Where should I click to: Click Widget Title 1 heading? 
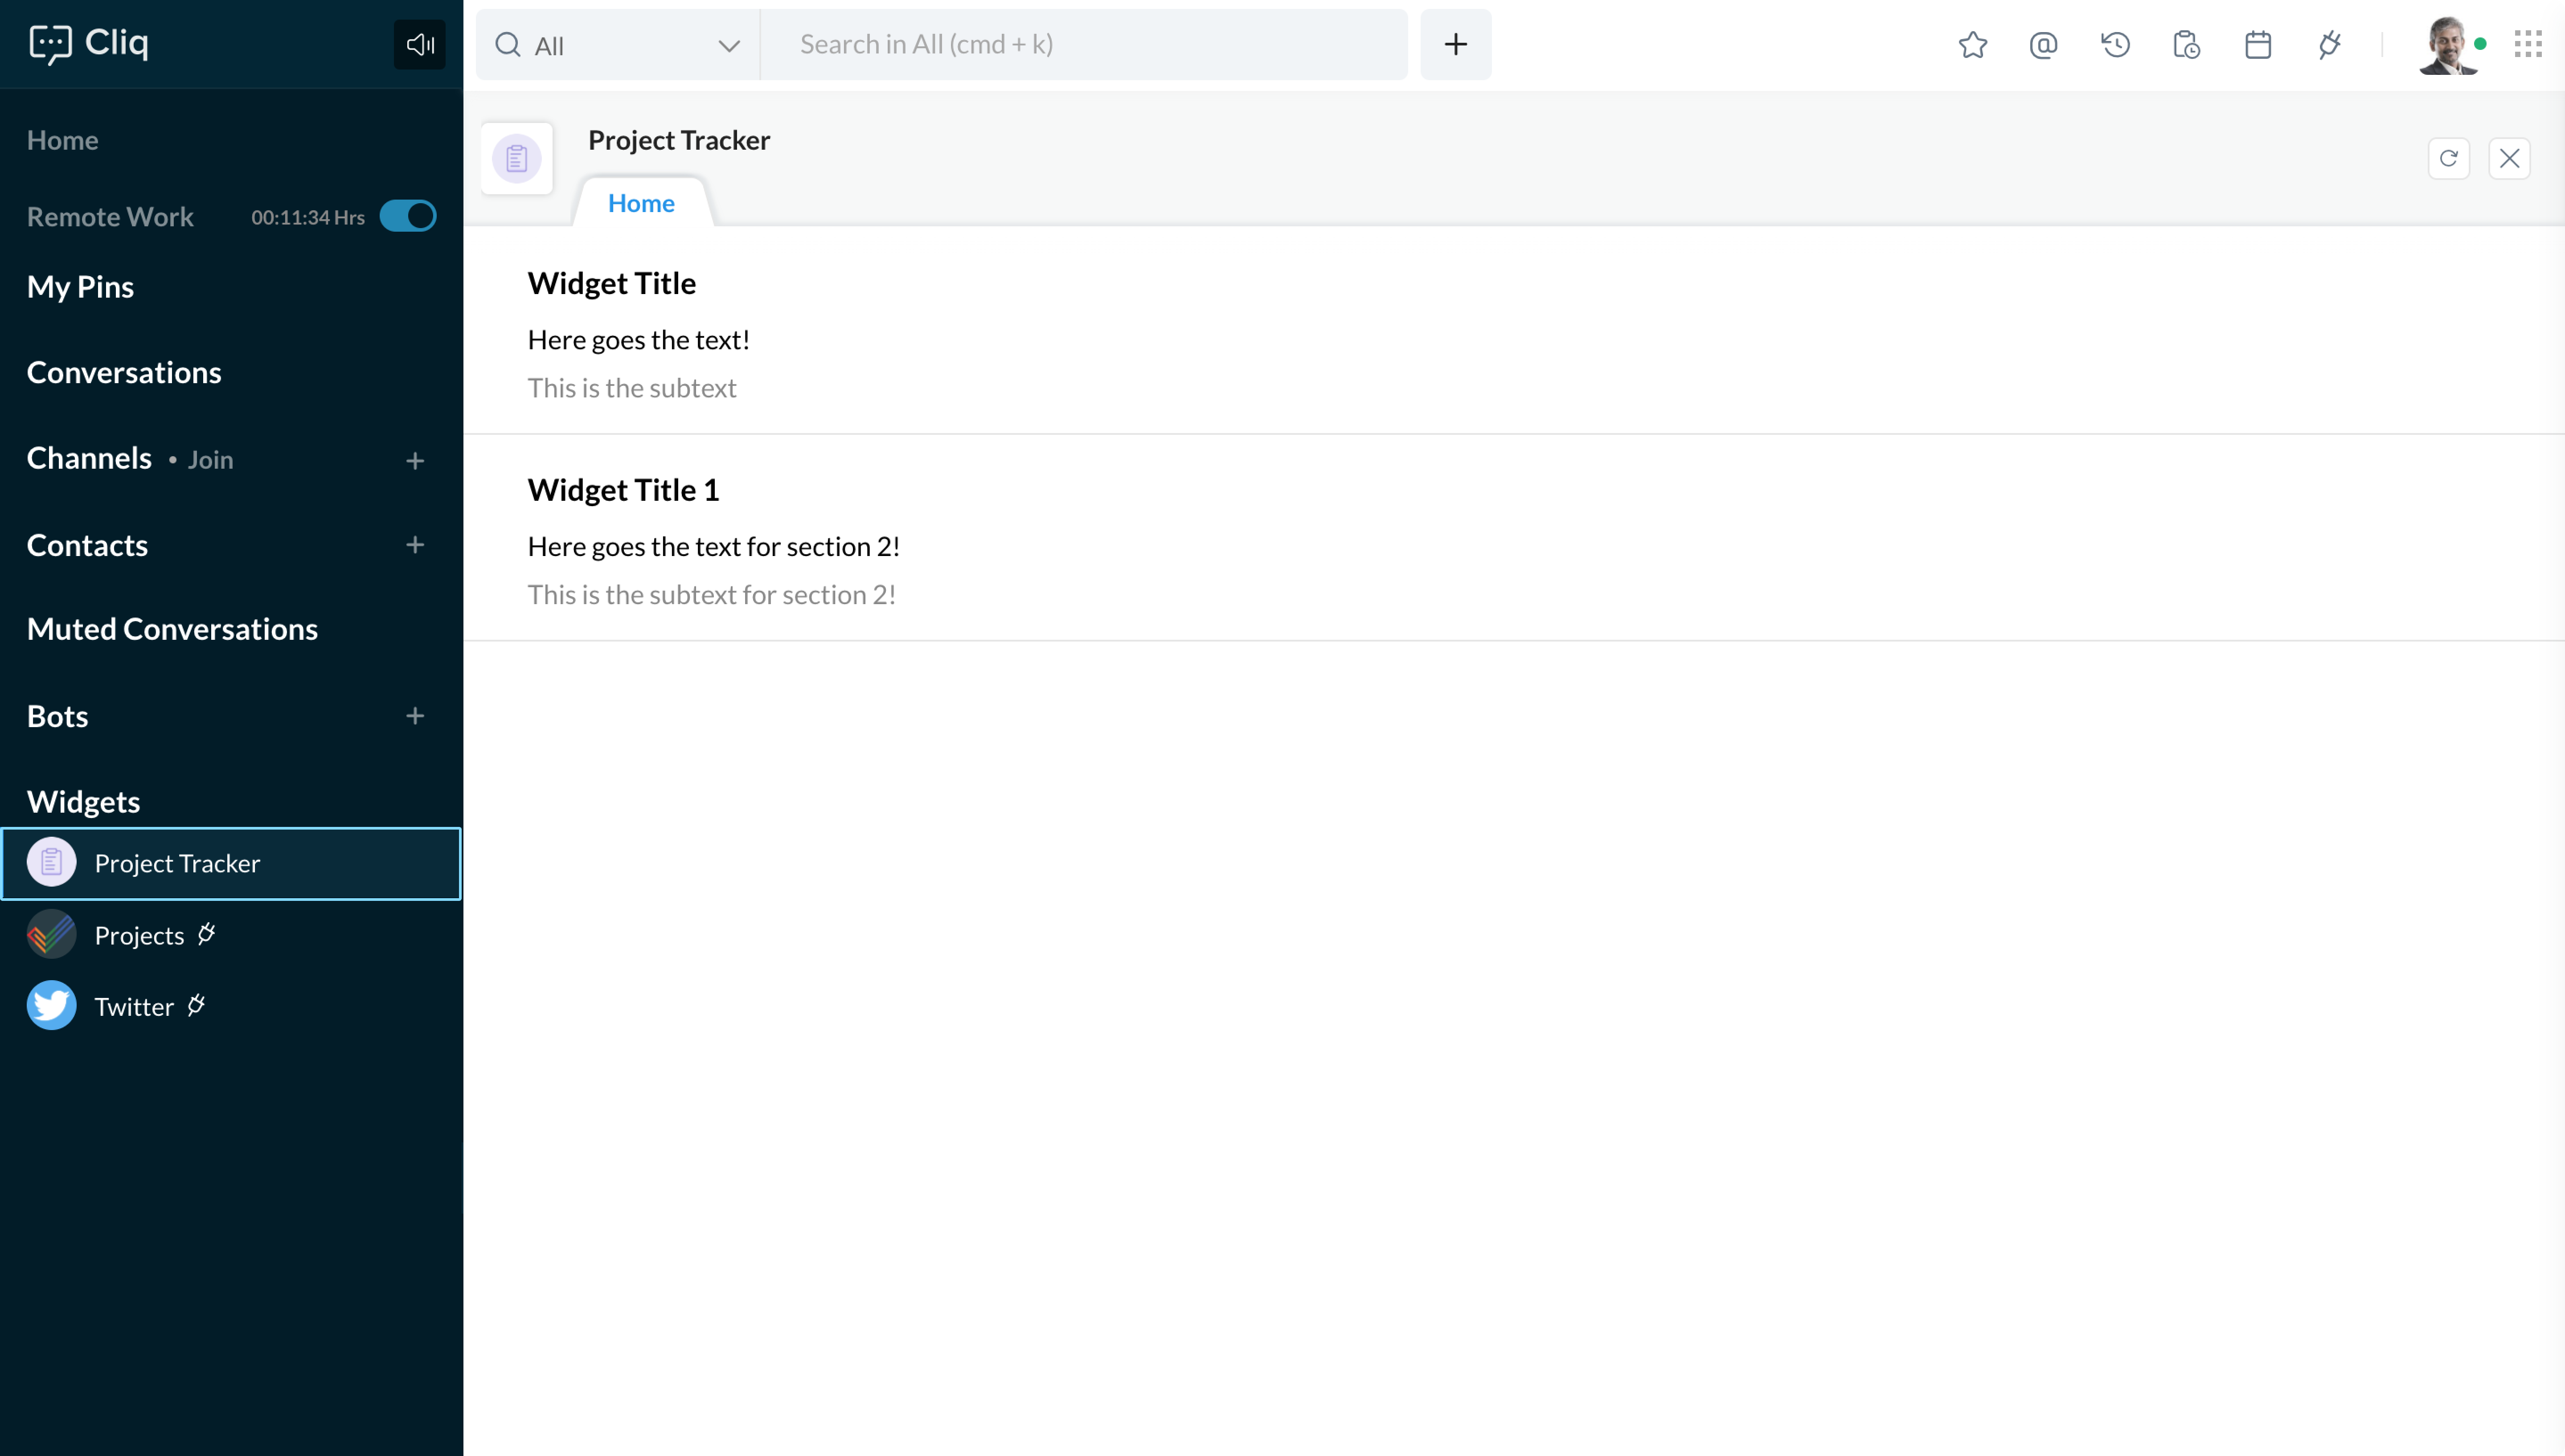click(x=623, y=490)
